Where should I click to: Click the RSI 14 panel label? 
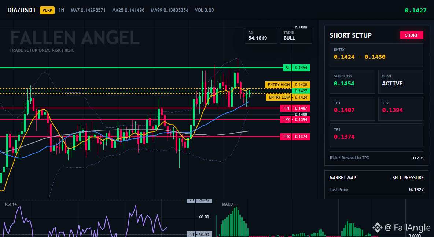pyautogui.click(x=11, y=204)
